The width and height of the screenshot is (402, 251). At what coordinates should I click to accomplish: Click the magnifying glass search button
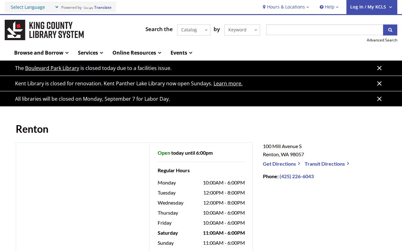pyautogui.click(x=390, y=30)
